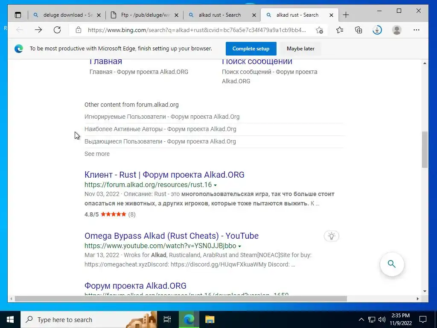
Task: Open the Collections panel
Action: 358,30
